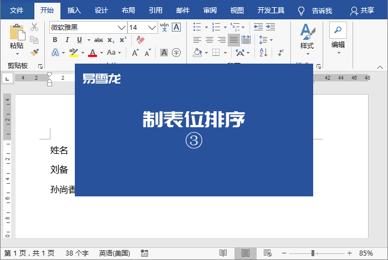Viewport: 388px width, 260px height.
Task: Open highlight color dropdown arrow
Action: (x=83, y=53)
